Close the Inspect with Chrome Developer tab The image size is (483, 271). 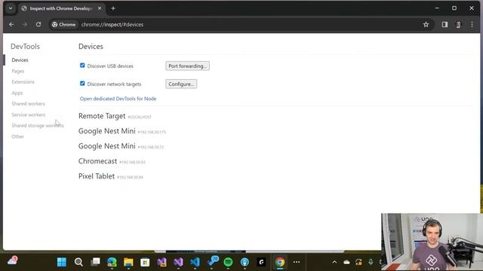(x=100, y=8)
